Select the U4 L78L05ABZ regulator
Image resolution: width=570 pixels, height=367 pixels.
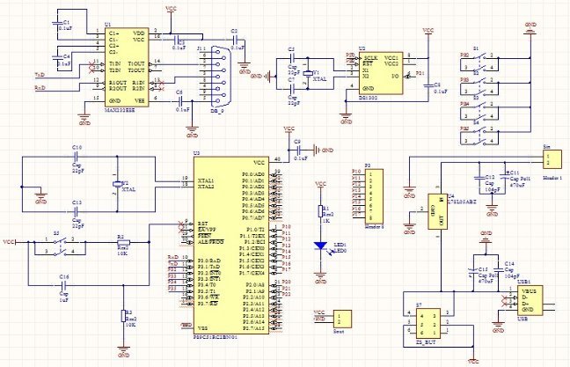coord(437,211)
